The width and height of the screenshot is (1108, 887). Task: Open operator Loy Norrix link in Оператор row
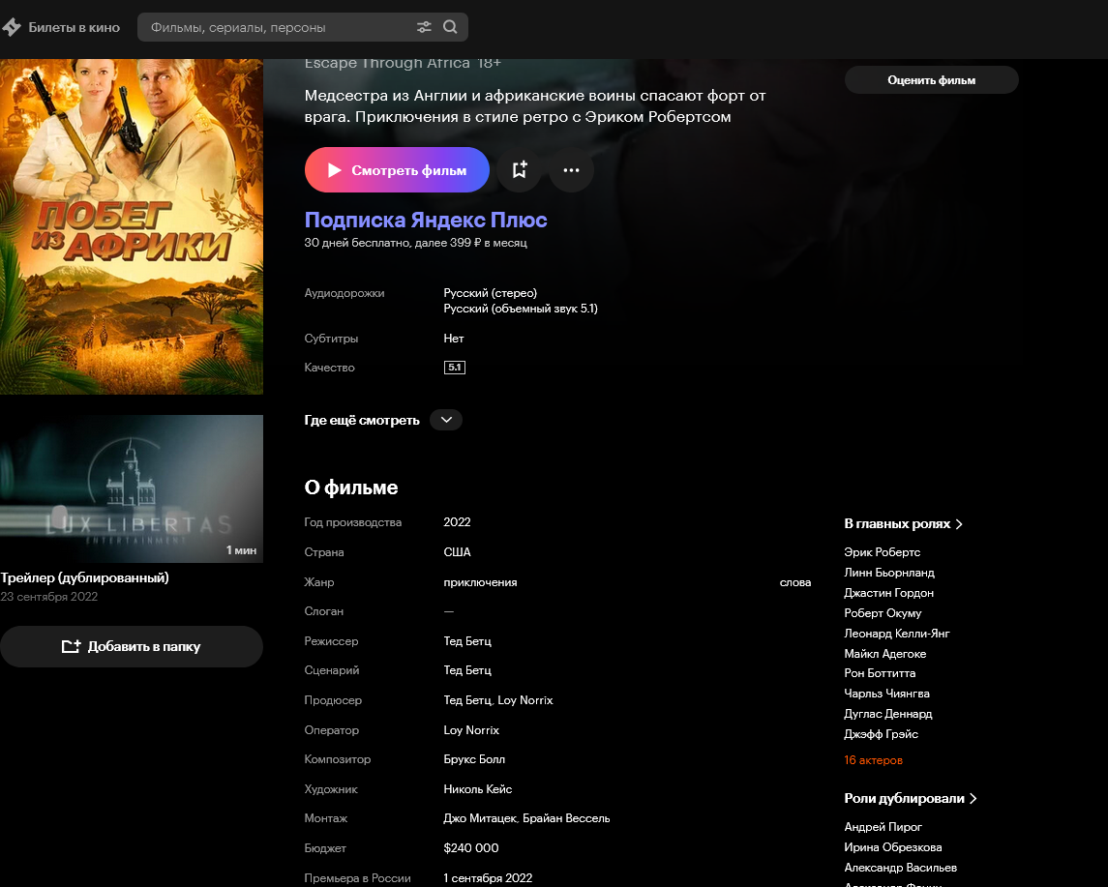tap(471, 729)
